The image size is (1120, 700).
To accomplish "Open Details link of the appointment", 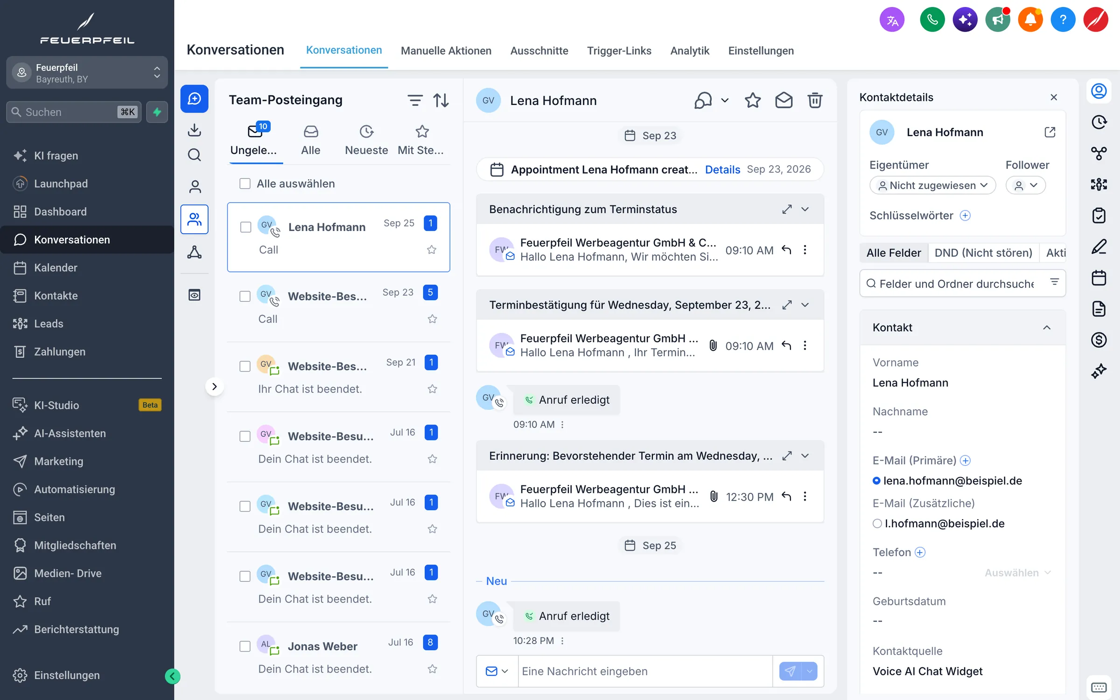I will pos(722,169).
